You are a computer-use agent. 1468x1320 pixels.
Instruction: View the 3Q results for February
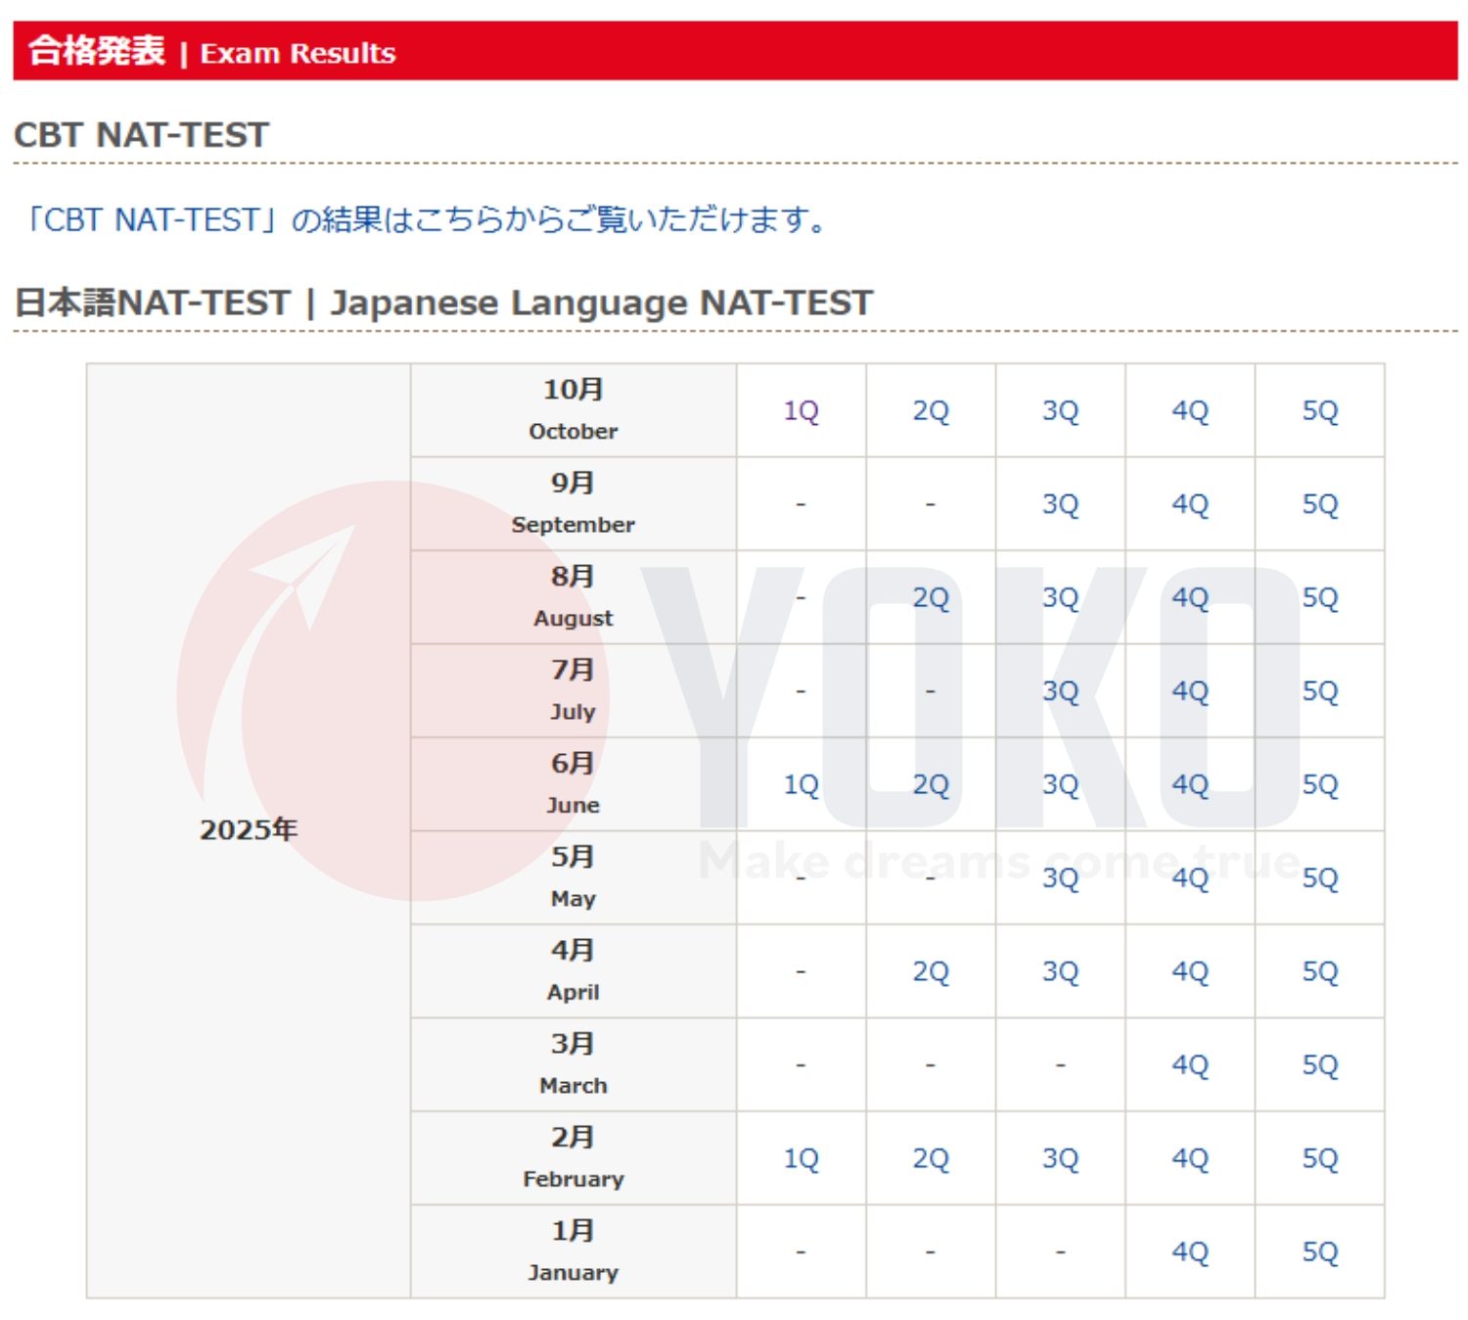[1061, 1158]
